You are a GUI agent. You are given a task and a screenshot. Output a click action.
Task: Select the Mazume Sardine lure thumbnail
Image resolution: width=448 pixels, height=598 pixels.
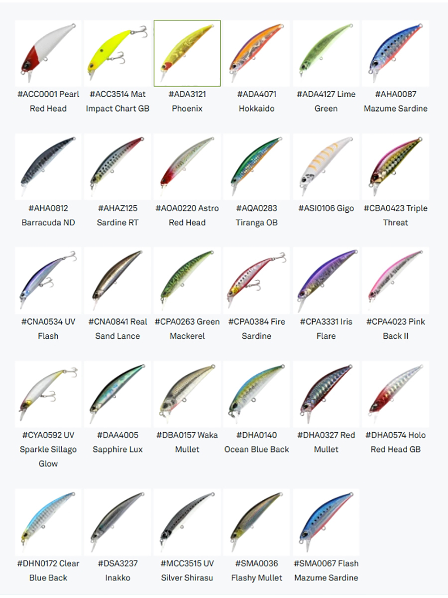(396, 53)
